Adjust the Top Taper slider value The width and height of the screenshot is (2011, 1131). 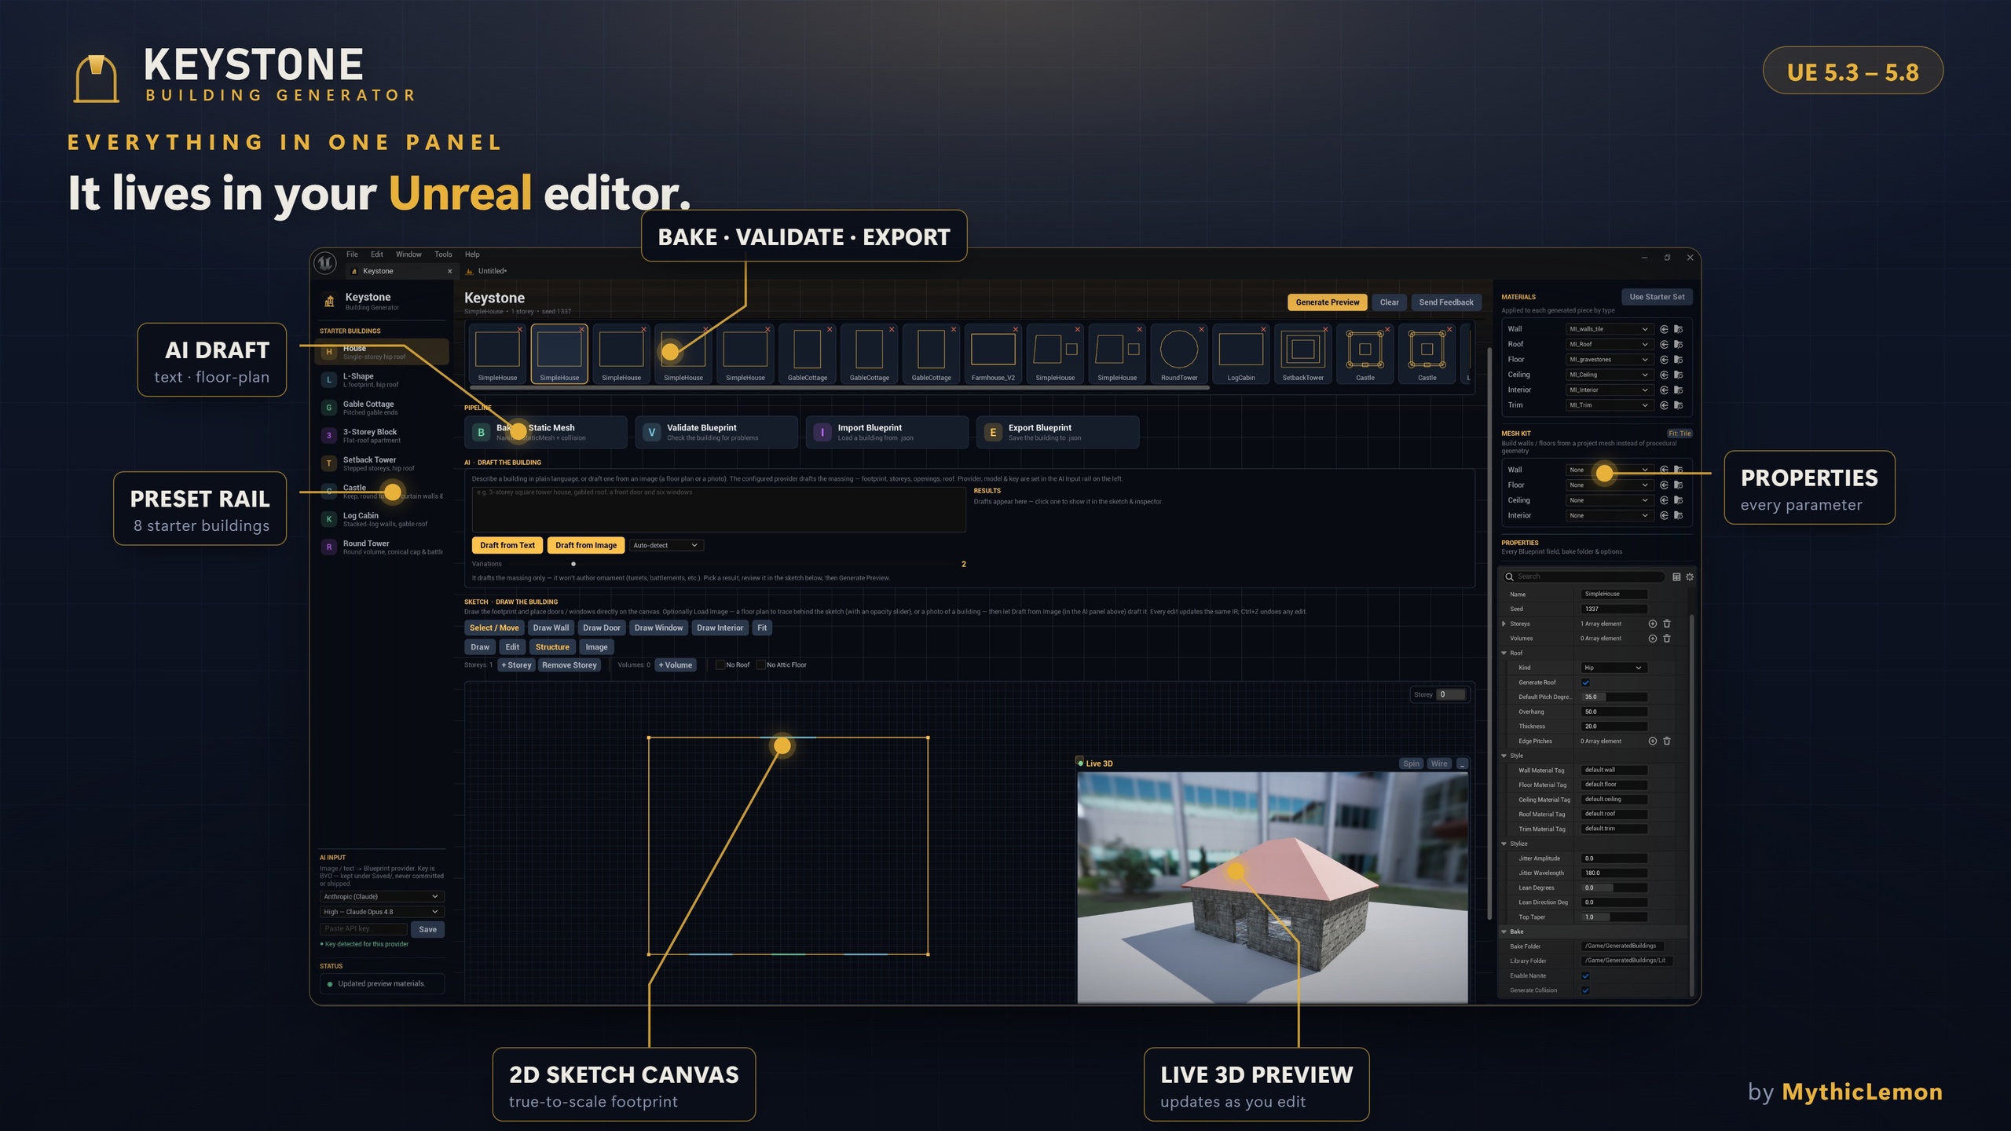click(x=1614, y=917)
